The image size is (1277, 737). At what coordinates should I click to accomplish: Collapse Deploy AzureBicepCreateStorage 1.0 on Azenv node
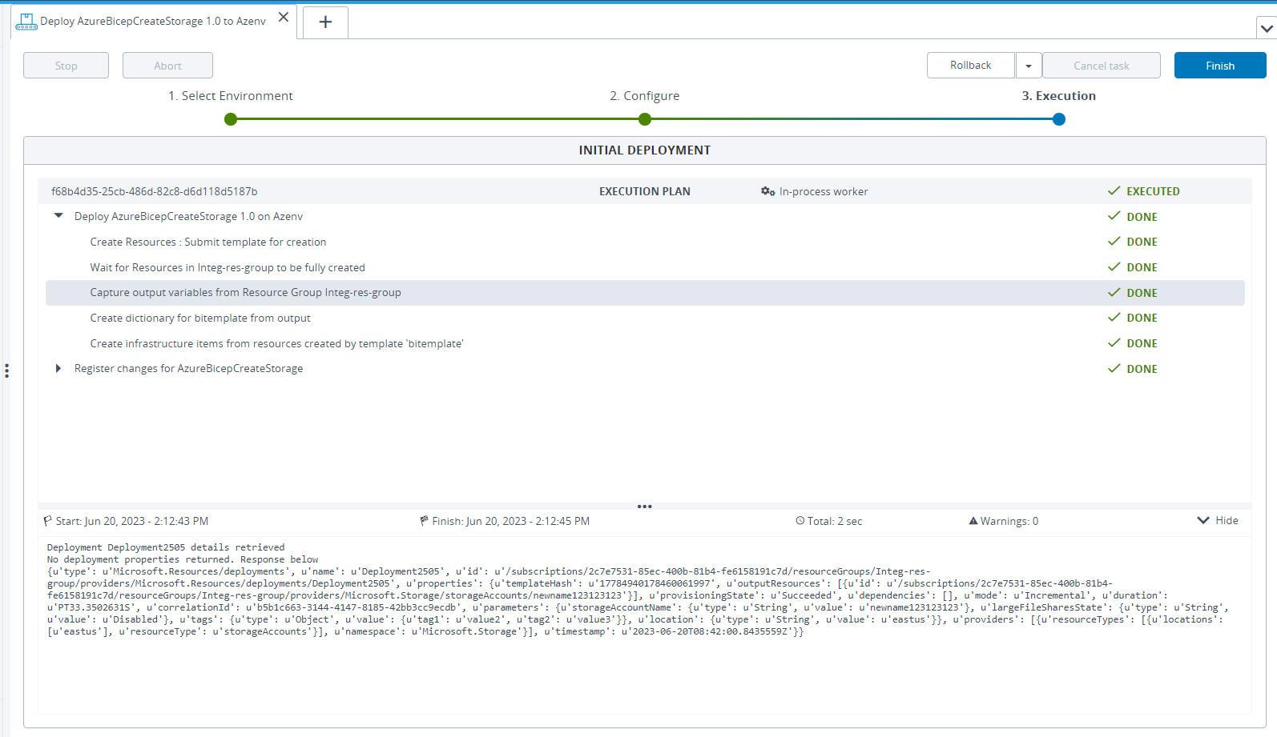pos(58,216)
